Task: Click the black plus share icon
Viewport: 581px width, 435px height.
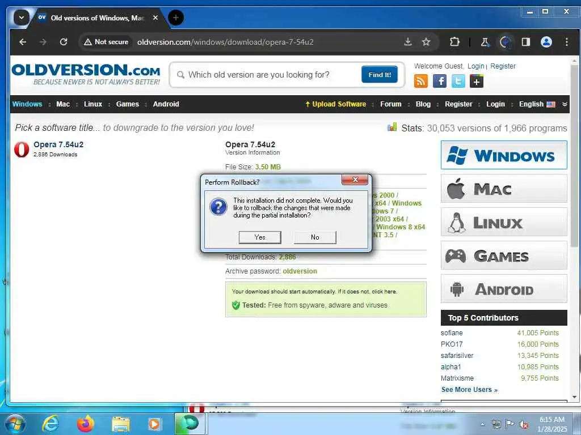Action: 477,80
